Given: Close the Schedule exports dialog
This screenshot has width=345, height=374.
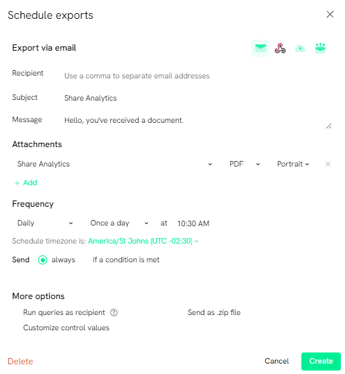Looking at the screenshot, I should coord(330,15).
